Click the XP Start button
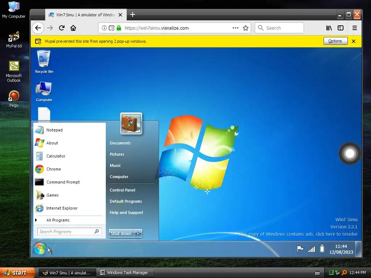The height and width of the screenshot is (278, 371). point(17,273)
